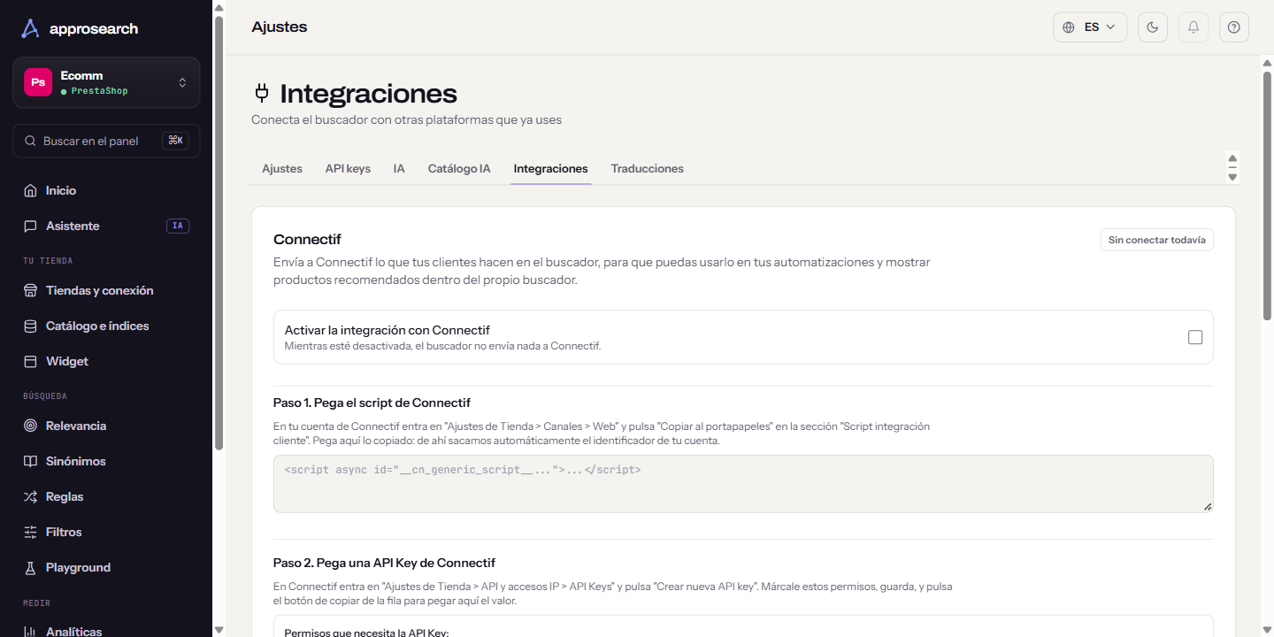Expand the Ecomm store switcher chevrons
Screen dimensions: 1274x637
tap(182, 82)
